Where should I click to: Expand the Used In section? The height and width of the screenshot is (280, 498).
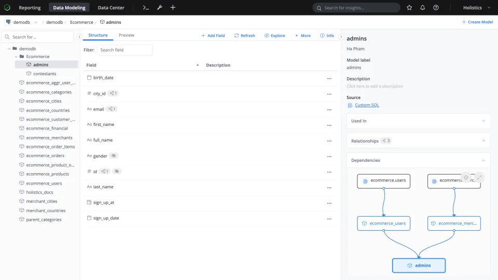[418, 121]
